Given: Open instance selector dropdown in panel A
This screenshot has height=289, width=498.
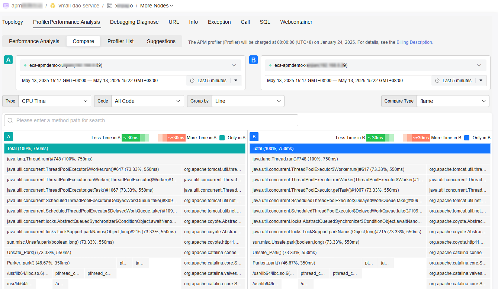Looking at the screenshot, I should tap(131, 65).
